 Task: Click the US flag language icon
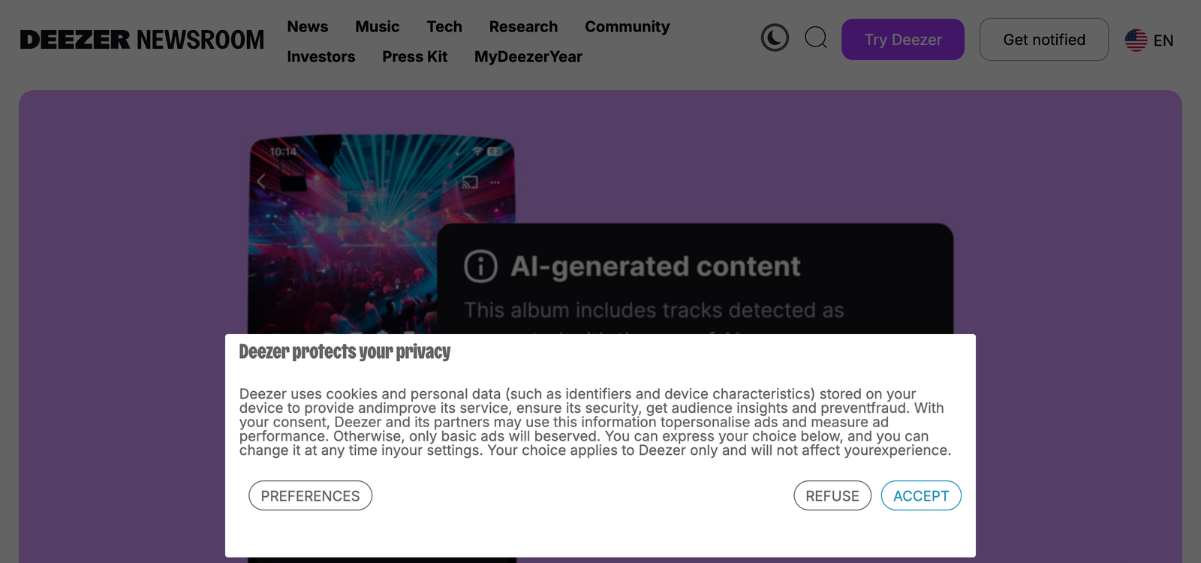pos(1136,40)
